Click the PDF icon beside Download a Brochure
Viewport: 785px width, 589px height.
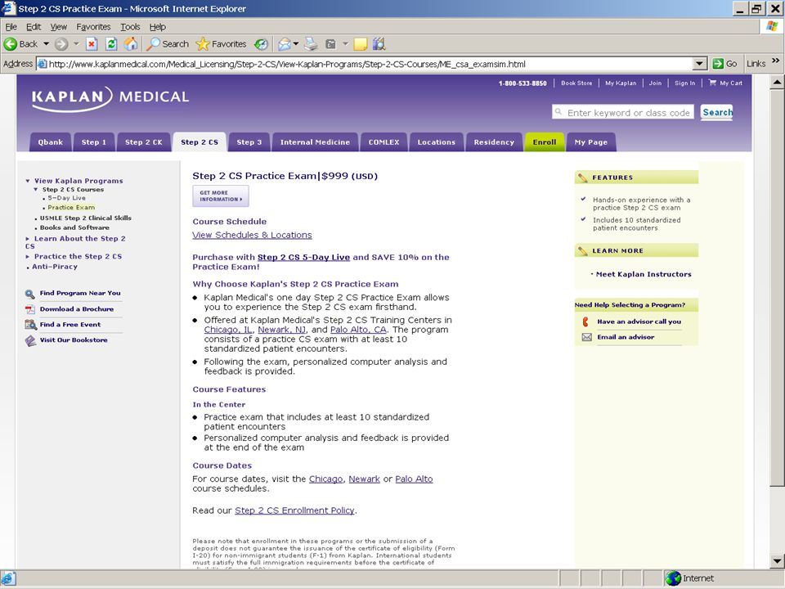(x=30, y=309)
